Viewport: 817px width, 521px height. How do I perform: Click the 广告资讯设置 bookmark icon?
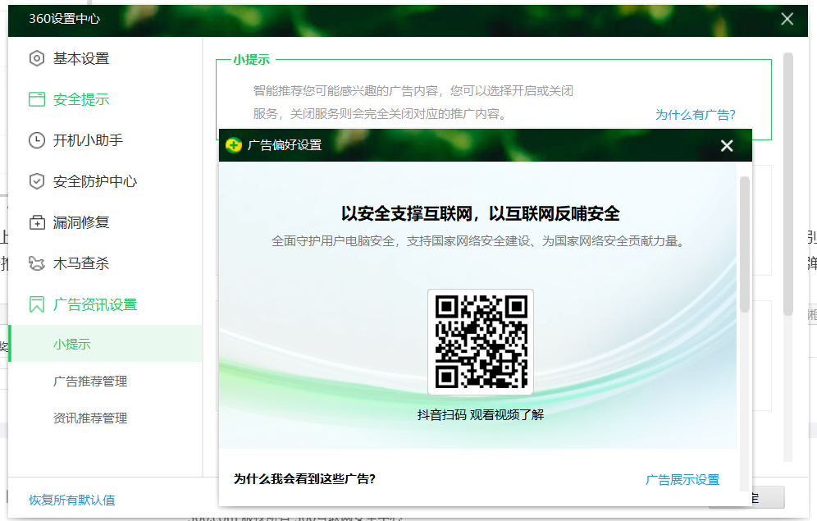click(36, 304)
